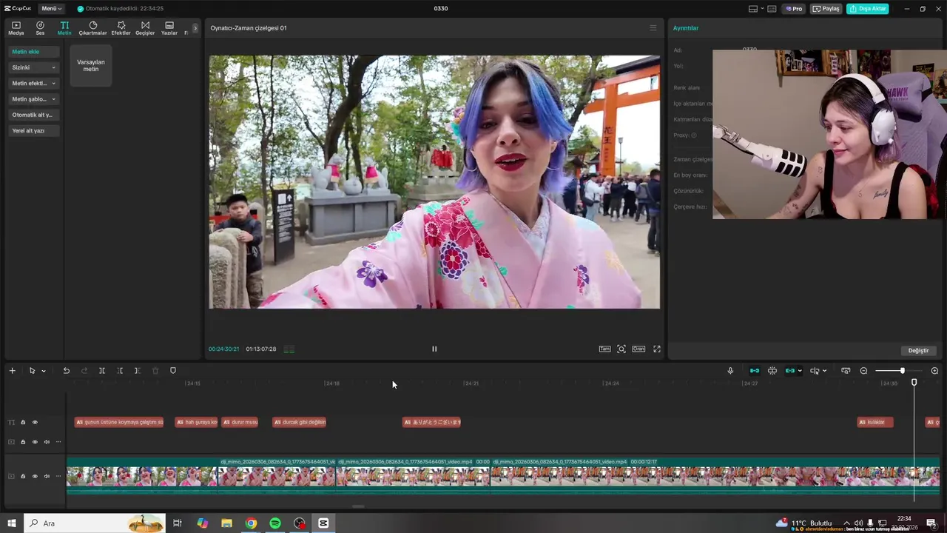Image resolution: width=947 pixels, height=533 pixels.
Task: Undo the last edit
Action: [x=66, y=371]
